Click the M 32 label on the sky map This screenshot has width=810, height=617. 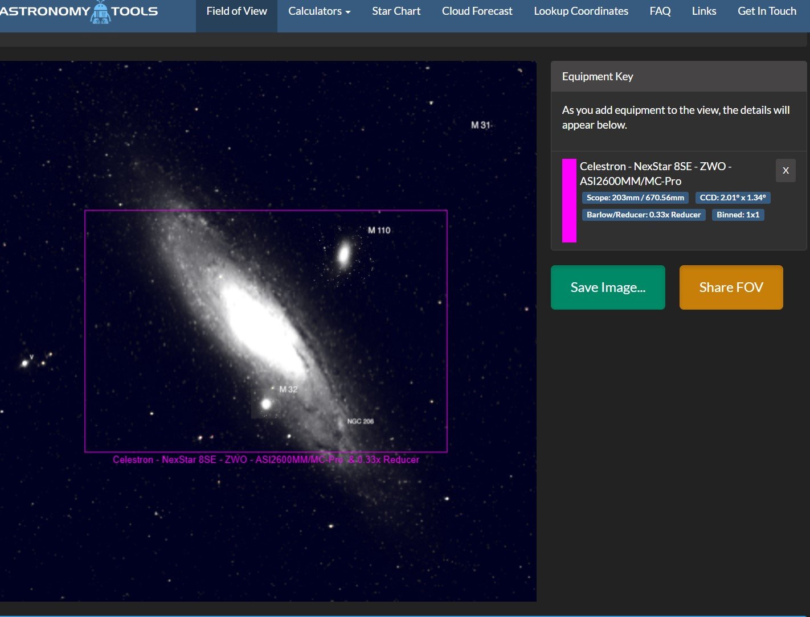(x=288, y=389)
